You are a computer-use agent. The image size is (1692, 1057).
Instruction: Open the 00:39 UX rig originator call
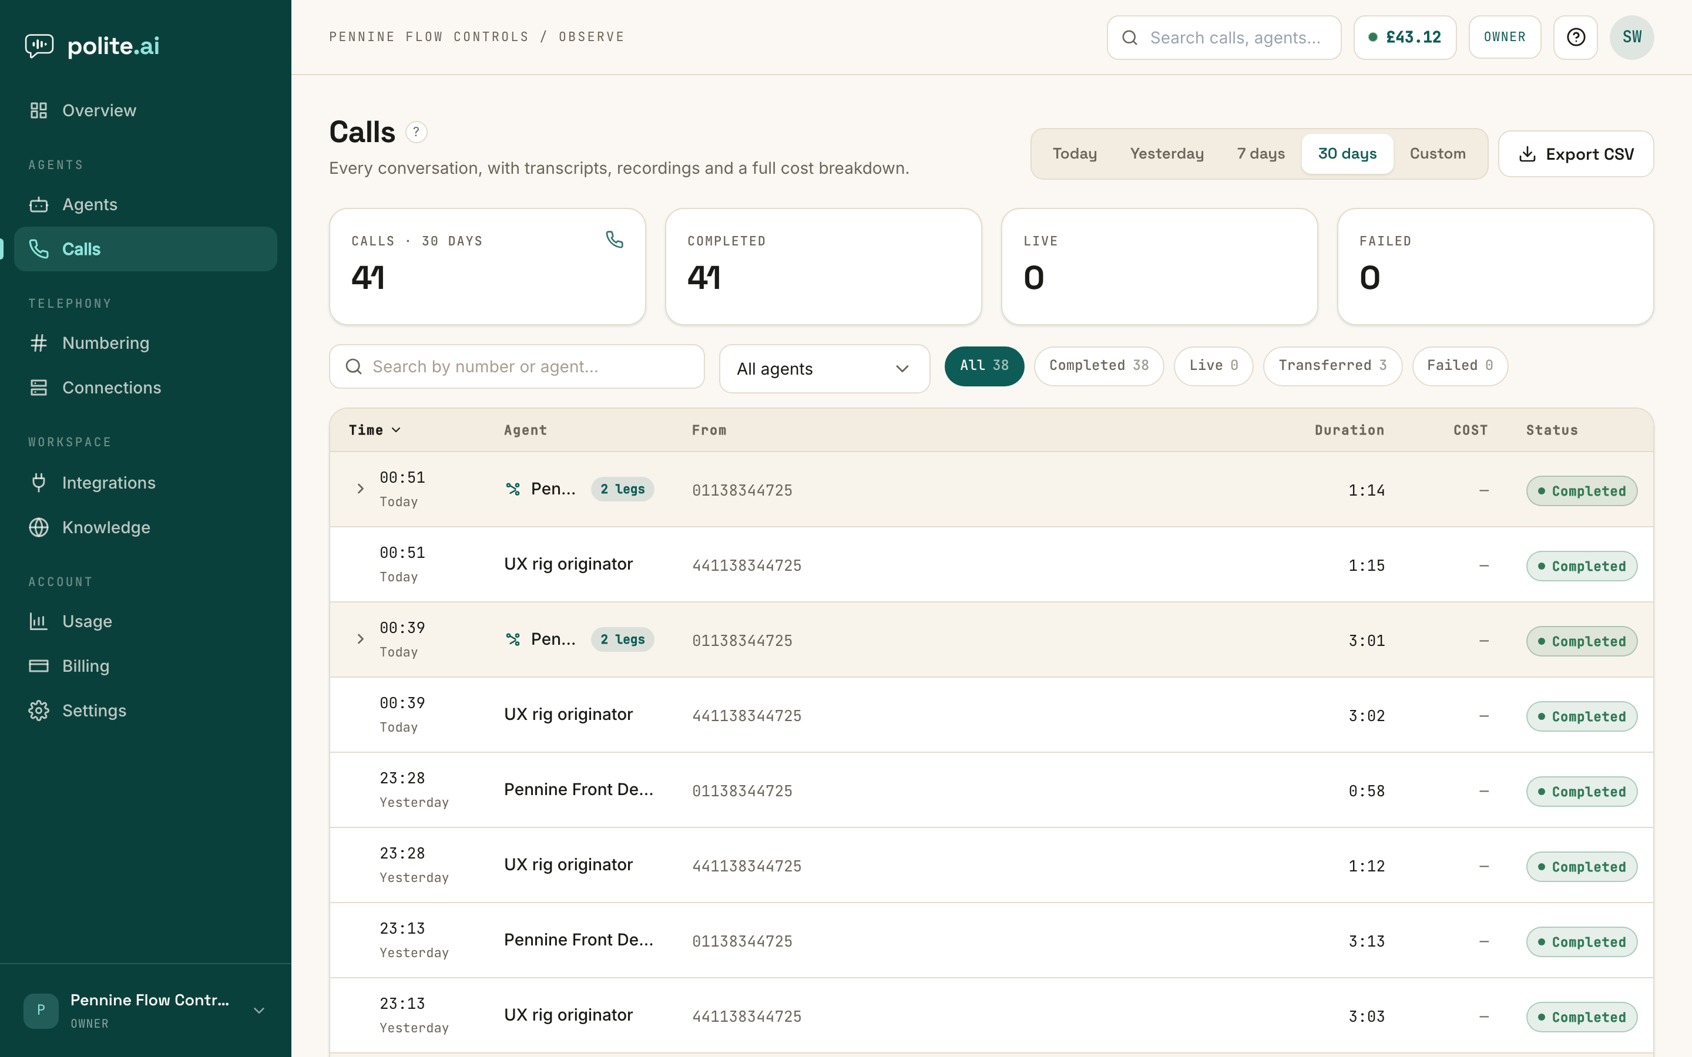click(x=992, y=715)
